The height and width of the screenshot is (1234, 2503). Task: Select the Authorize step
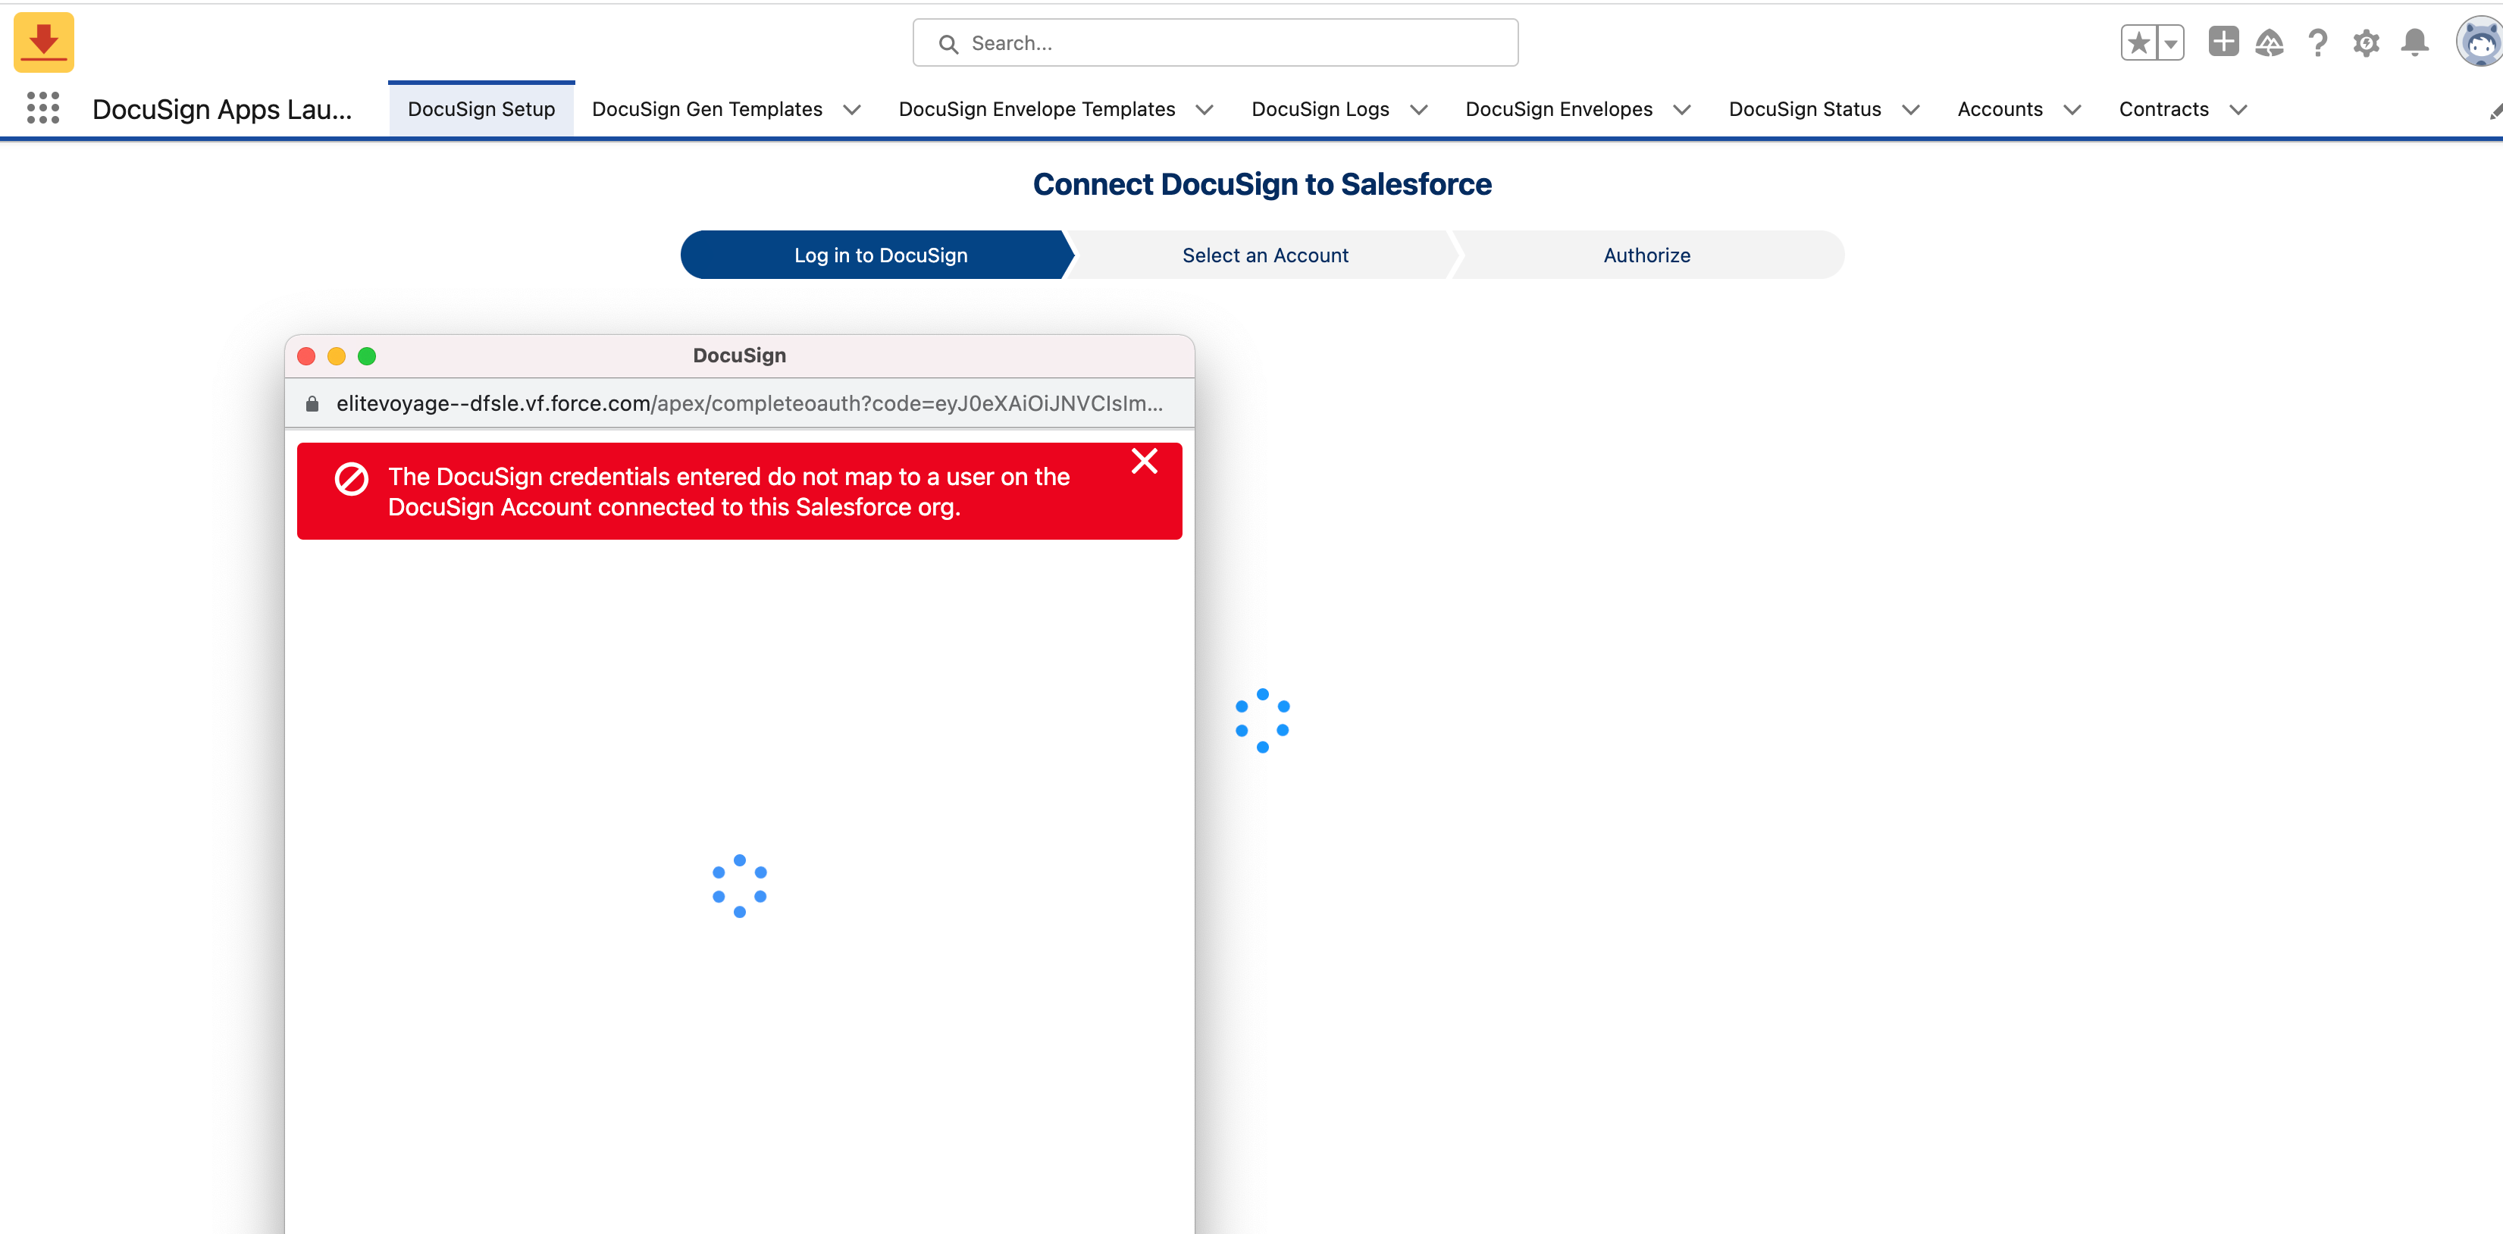pyautogui.click(x=1648, y=255)
